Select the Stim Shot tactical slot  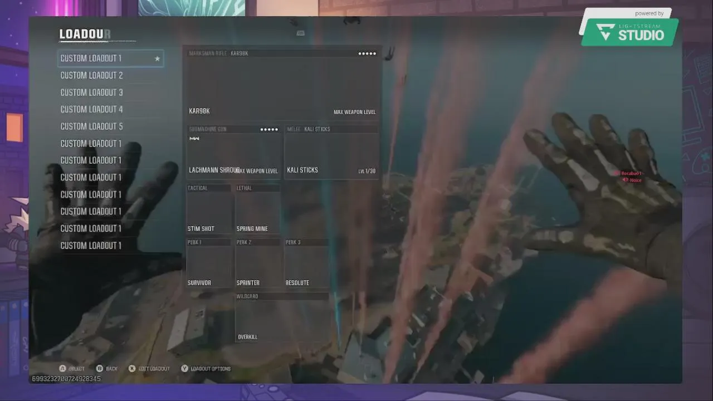[209, 209]
